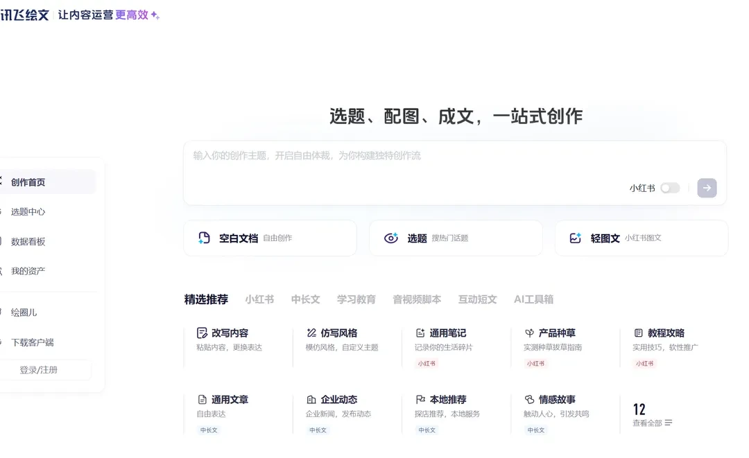
Task: Open the 通用笔记 notes creator
Action: coord(421,333)
